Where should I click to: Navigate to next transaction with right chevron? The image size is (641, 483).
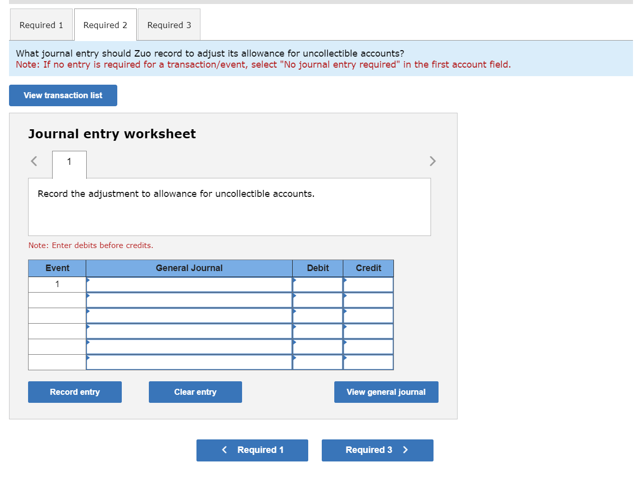point(433,161)
